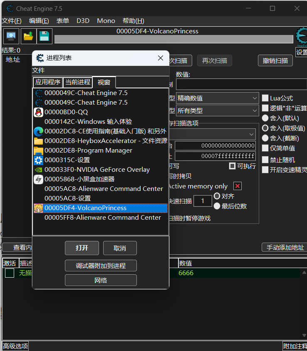Click the Cheat Engine title bar icon
This screenshot has width=307, height=351.
pyautogui.click(x=10, y=8)
